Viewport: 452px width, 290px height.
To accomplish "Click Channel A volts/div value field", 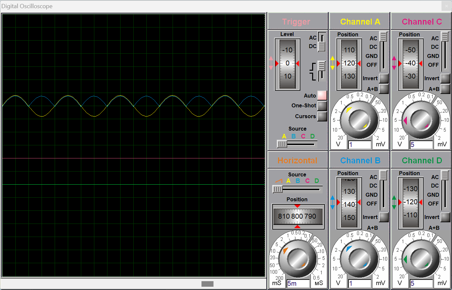I will coord(360,145).
